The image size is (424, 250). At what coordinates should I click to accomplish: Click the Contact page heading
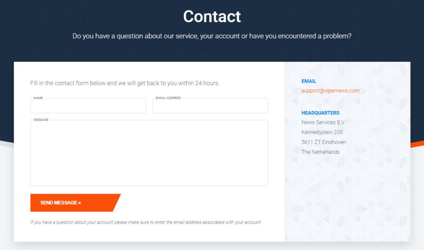(212, 17)
